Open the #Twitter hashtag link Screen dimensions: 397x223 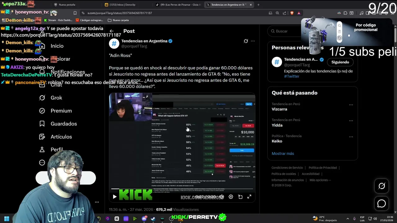[292, 76]
